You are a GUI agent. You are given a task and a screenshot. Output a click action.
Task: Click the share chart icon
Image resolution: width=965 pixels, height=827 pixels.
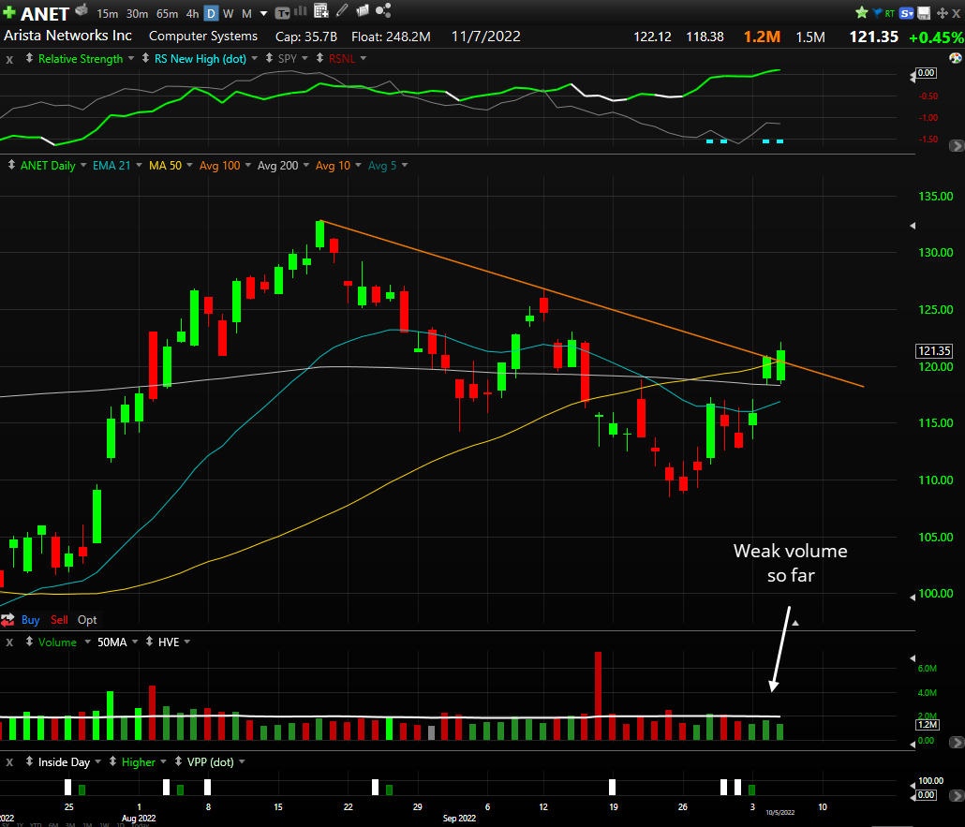(383, 10)
